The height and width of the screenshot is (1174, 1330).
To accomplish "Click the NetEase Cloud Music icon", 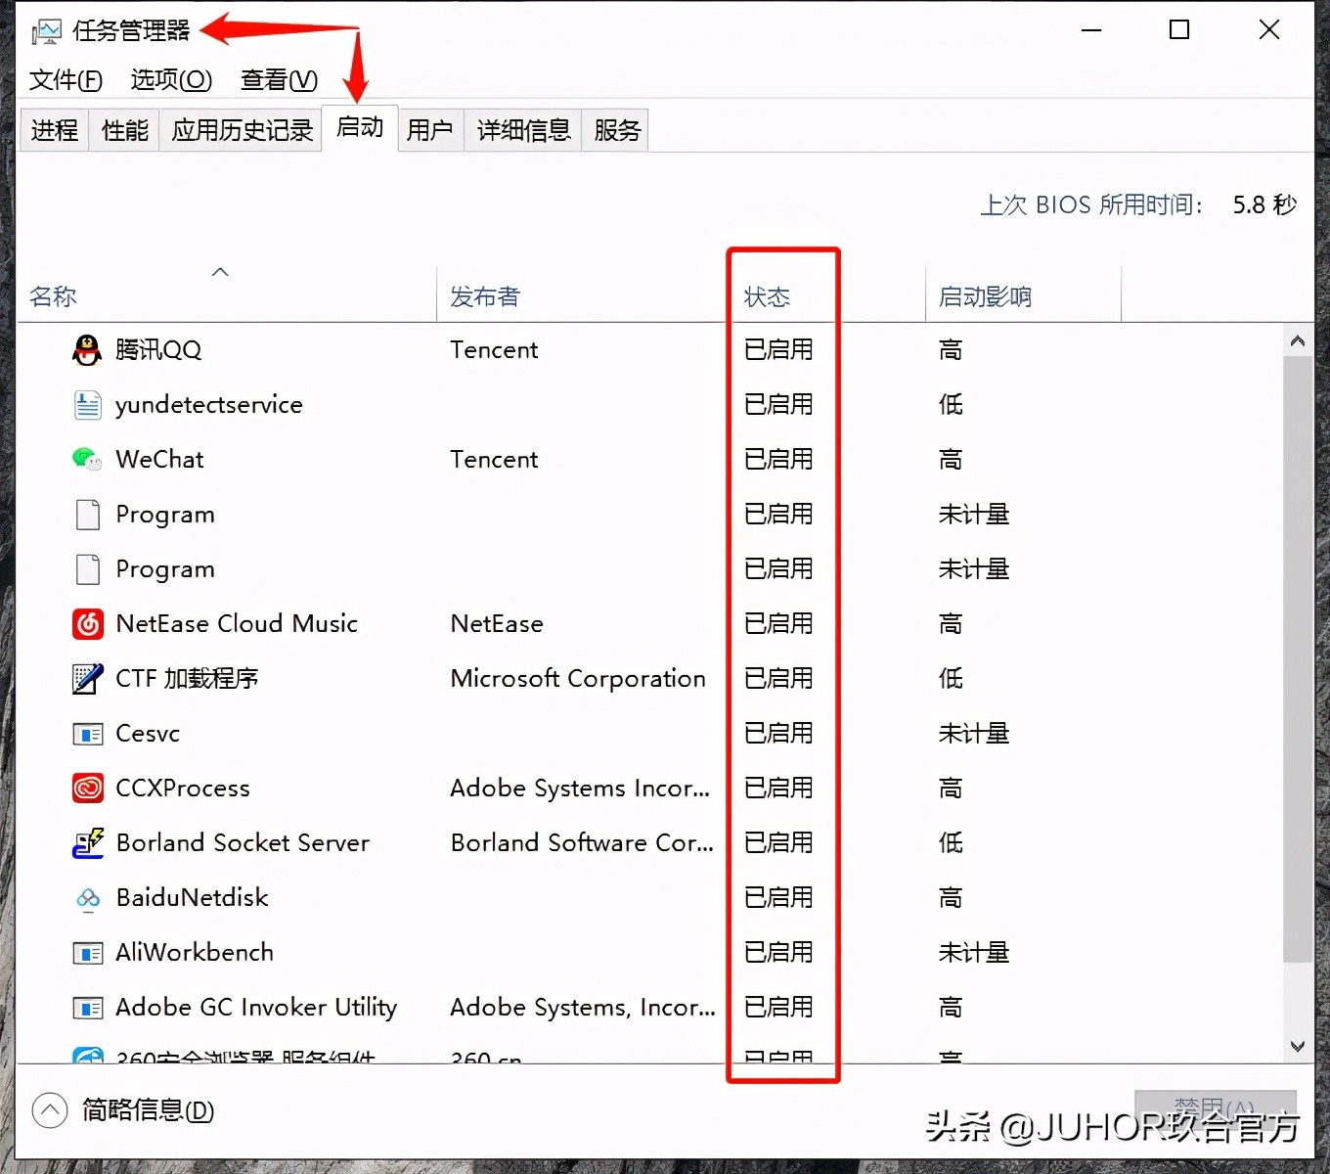I will (87, 623).
